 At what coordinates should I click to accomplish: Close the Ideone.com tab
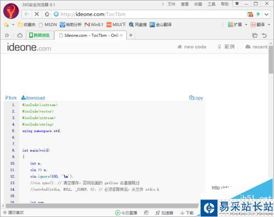pos(122,36)
